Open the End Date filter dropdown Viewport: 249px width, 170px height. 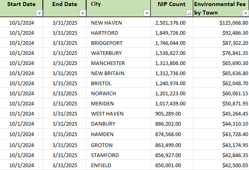tap(82, 13)
